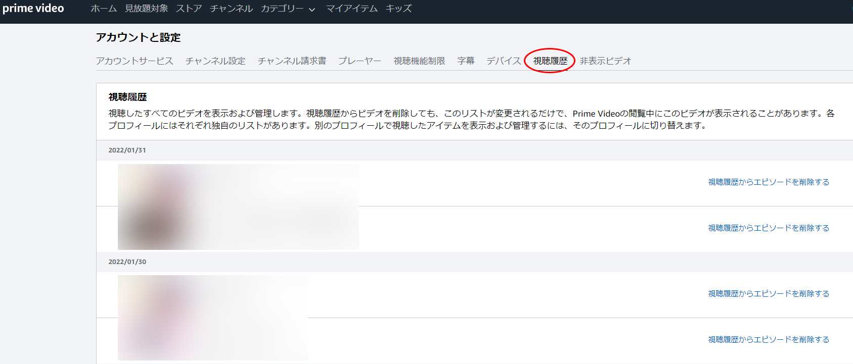Viewport: 853px width, 364px height.
Task: Open the 視聴機能制限 tab
Action: [420, 61]
